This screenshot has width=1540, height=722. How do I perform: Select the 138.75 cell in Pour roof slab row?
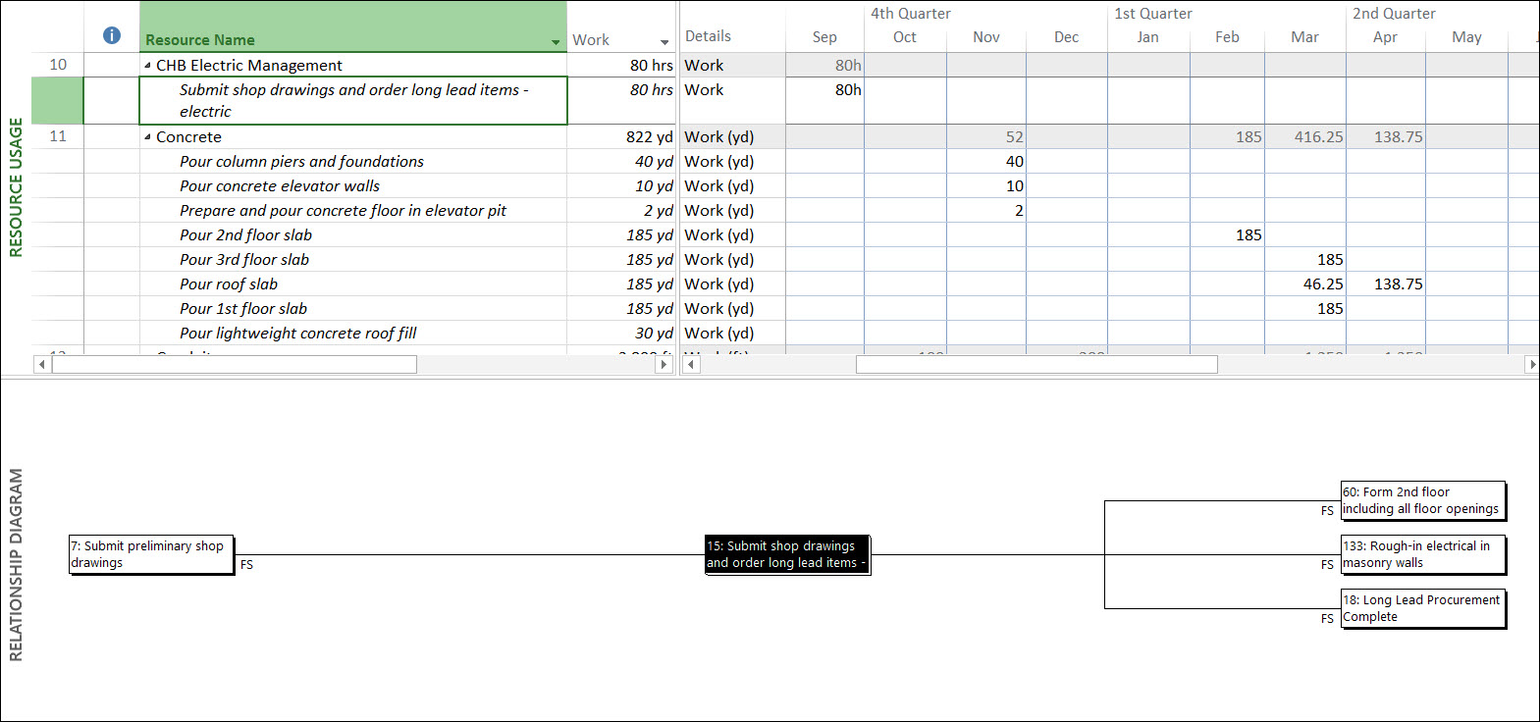1385,284
